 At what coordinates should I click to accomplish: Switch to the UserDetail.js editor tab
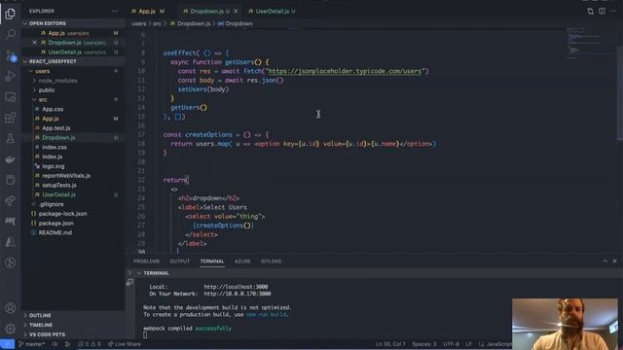click(x=272, y=11)
